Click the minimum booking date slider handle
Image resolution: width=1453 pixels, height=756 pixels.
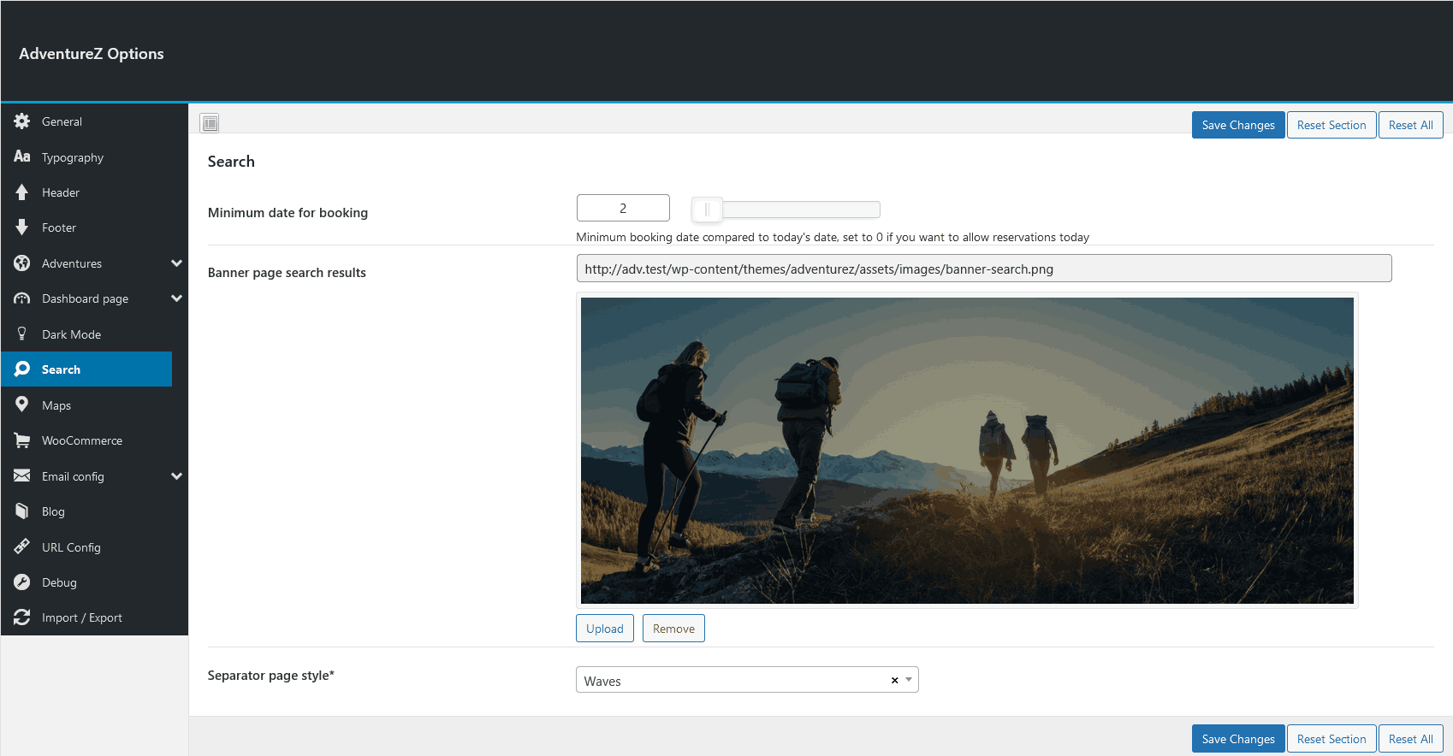707,210
